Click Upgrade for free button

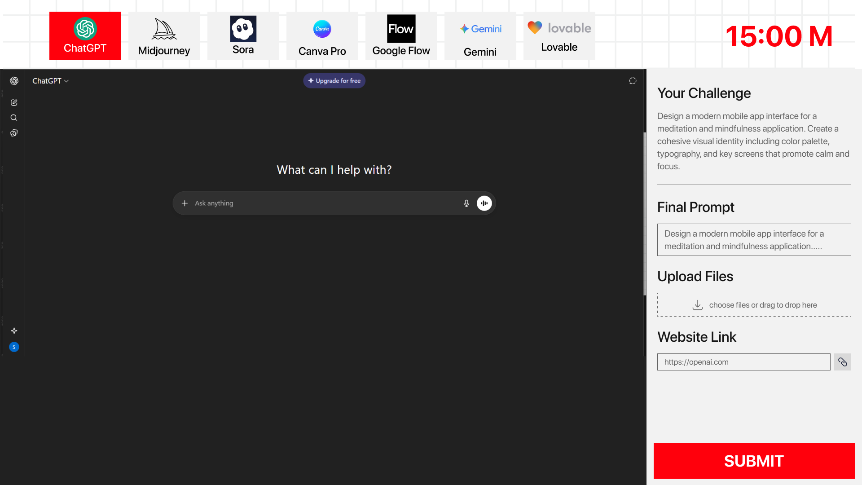[334, 81]
